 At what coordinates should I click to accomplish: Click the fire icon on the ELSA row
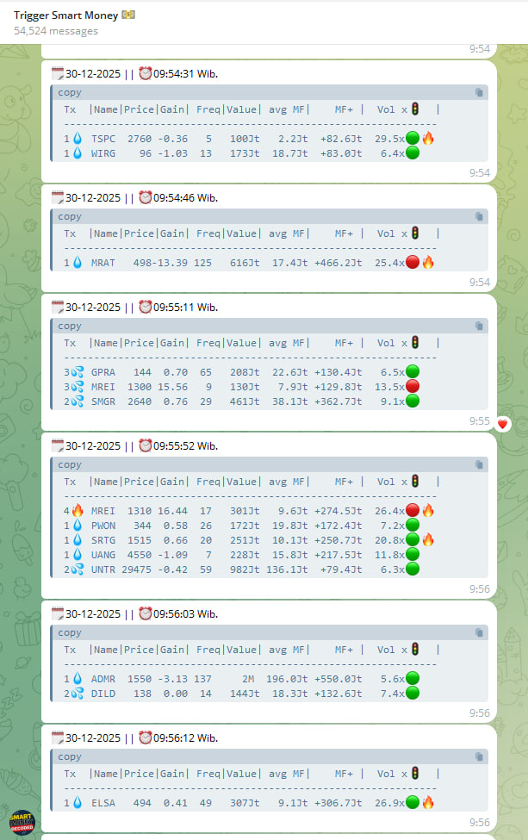tap(428, 802)
